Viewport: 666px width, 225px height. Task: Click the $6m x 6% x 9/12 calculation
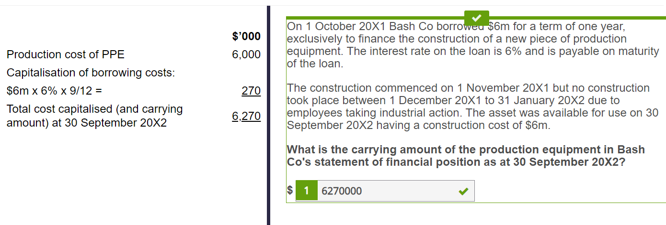point(54,91)
